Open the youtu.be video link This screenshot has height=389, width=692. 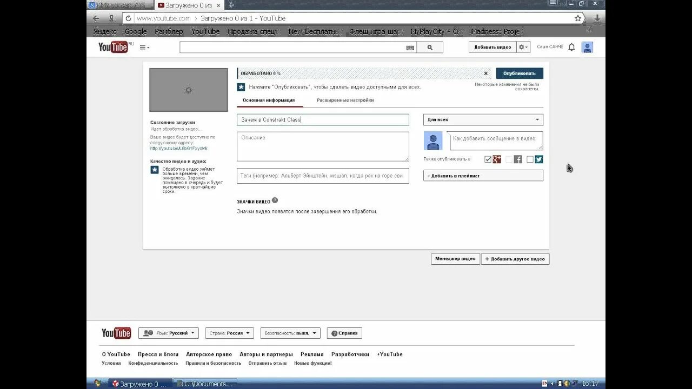point(179,149)
